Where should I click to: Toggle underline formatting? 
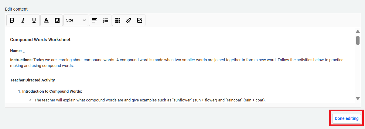click(x=34, y=20)
